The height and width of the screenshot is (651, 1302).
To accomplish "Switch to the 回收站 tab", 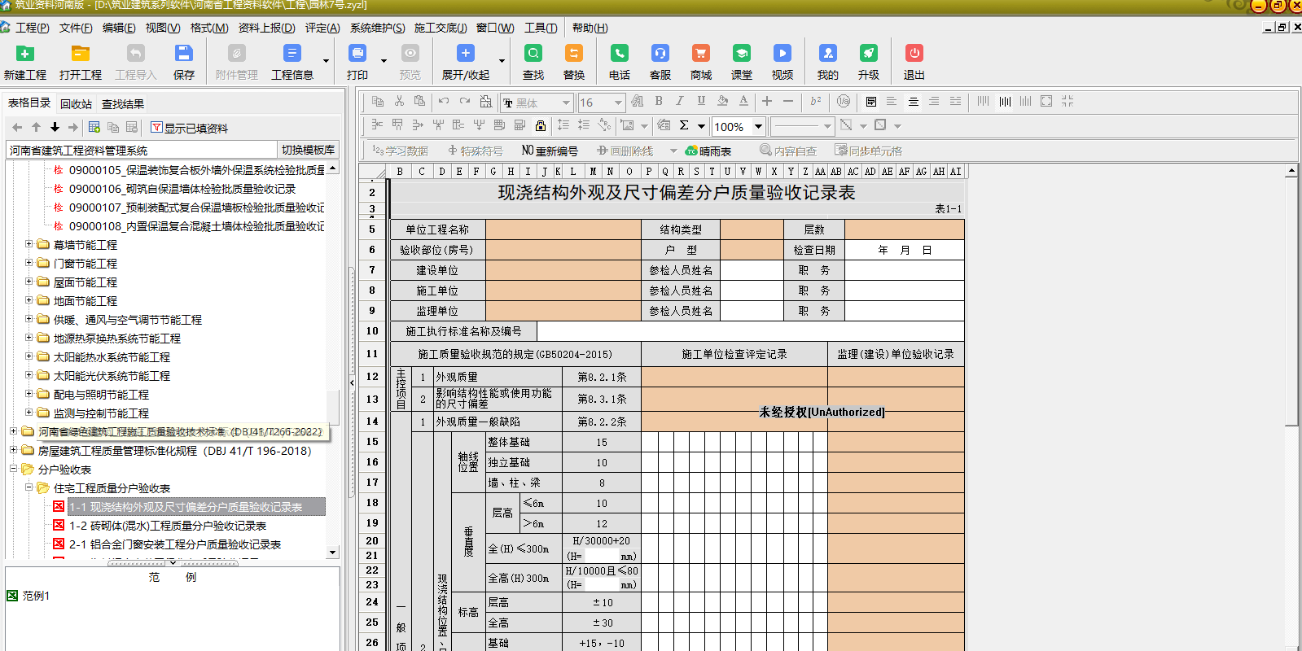I will point(76,104).
